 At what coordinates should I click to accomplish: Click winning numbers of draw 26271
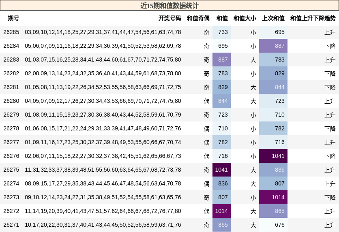coord(103,225)
